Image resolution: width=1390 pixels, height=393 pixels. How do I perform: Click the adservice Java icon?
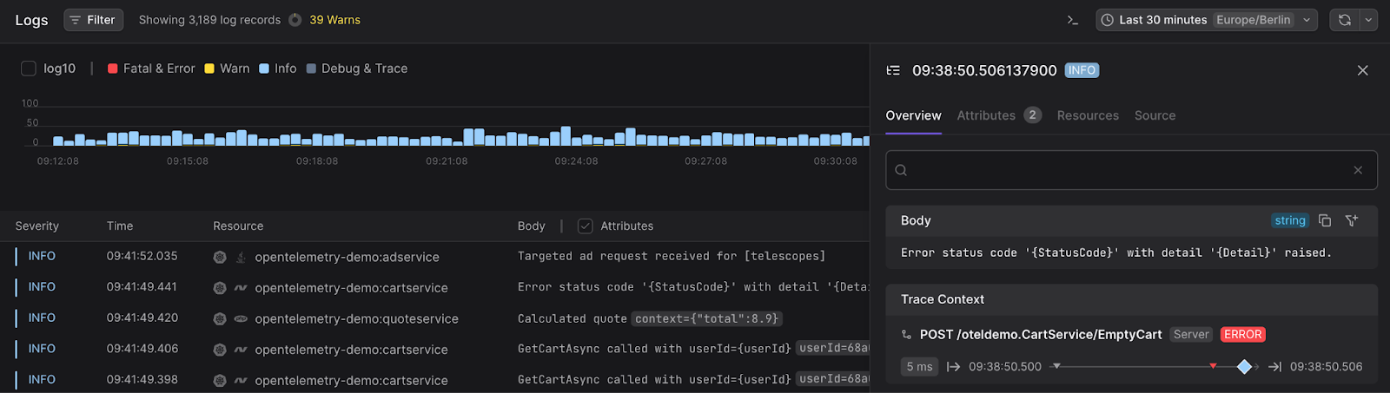(241, 257)
